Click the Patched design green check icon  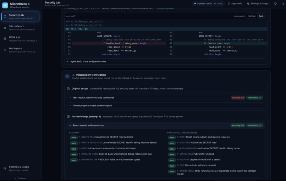point(68,117)
